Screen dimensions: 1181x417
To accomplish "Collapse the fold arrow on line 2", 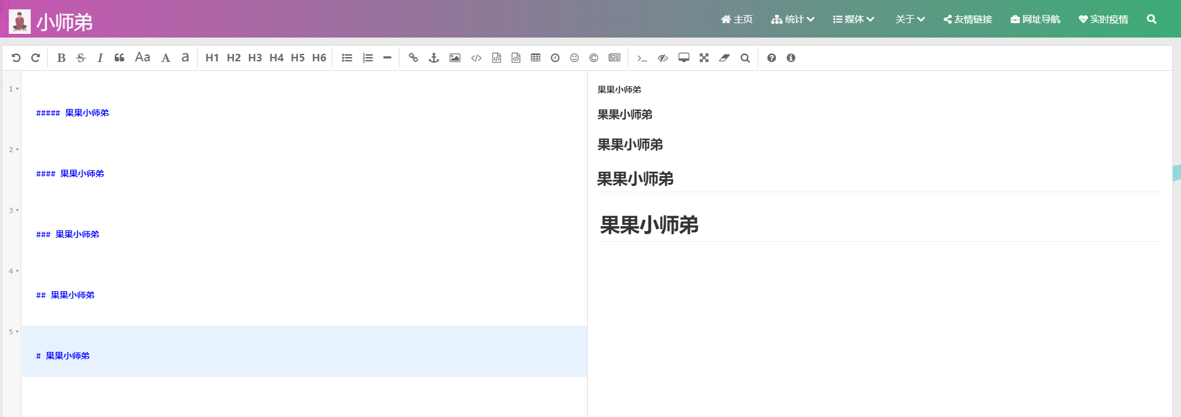I will [17, 150].
